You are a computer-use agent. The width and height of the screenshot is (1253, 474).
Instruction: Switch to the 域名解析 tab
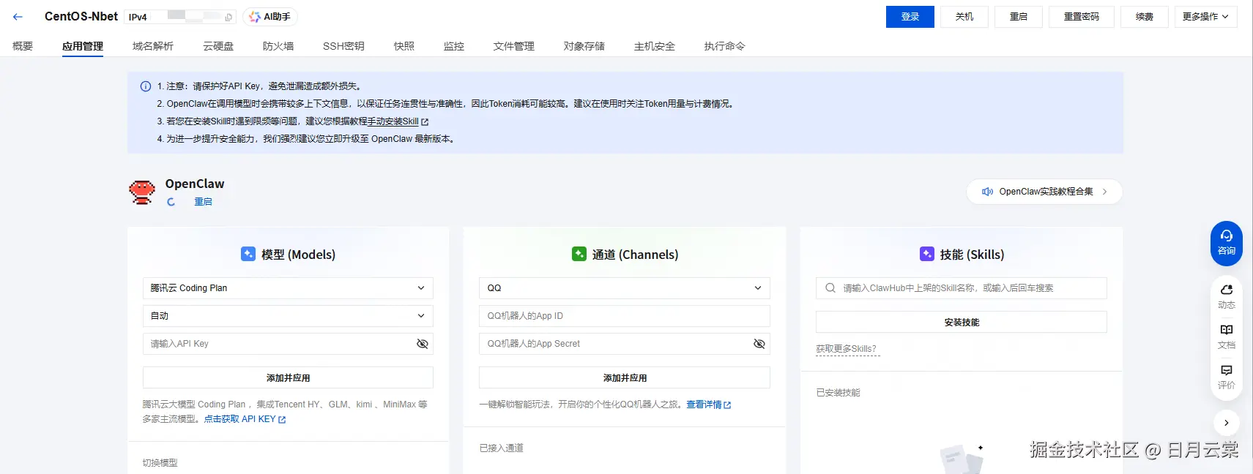pos(153,46)
